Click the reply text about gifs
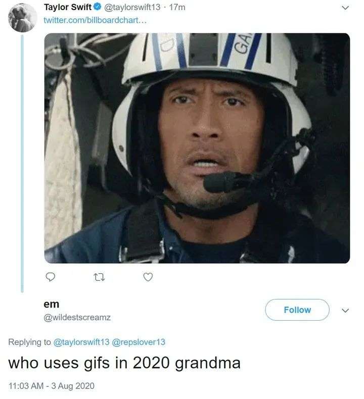This screenshot has width=364, height=399. 124,363
